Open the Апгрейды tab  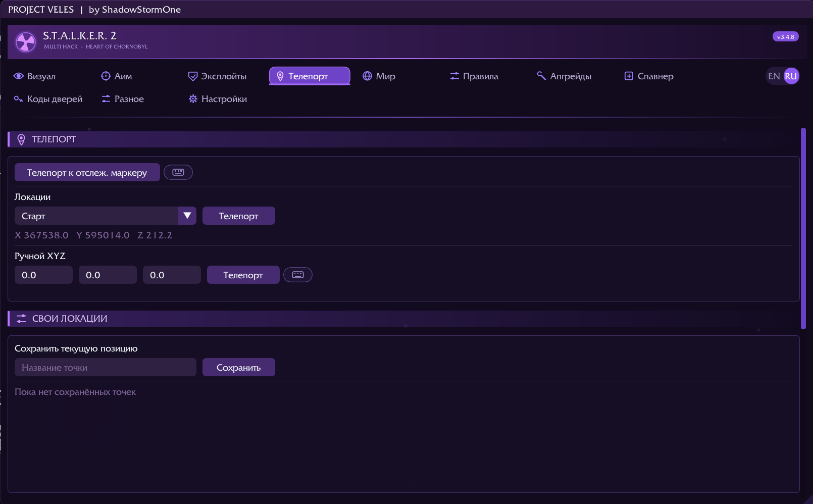tap(564, 76)
